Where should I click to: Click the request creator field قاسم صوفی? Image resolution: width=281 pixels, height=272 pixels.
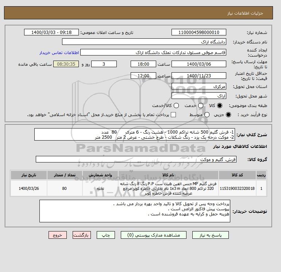point(153,53)
